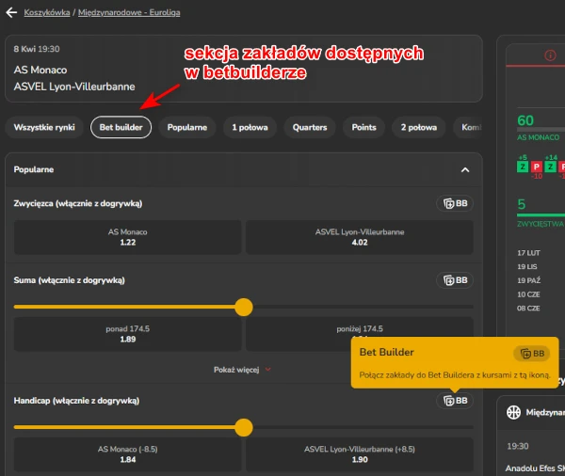Image resolution: width=565 pixels, height=476 pixels.
Task: Click the 19 LIS match date
Action: click(x=527, y=267)
